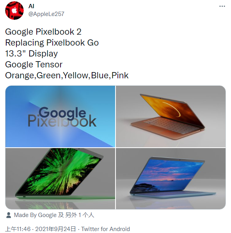Click the Google Tensor text line
This screenshot has width=231, height=233.
(x=34, y=65)
